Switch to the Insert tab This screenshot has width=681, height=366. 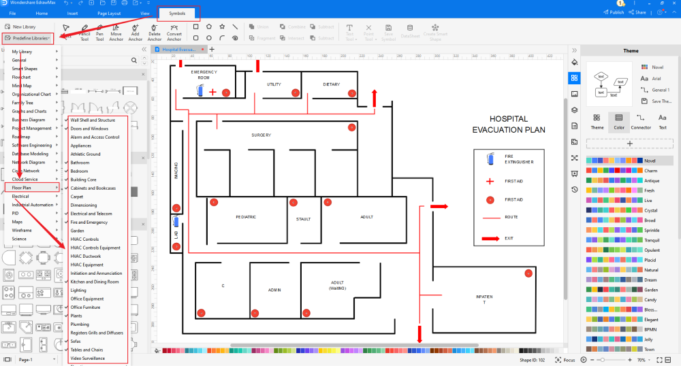73,14
